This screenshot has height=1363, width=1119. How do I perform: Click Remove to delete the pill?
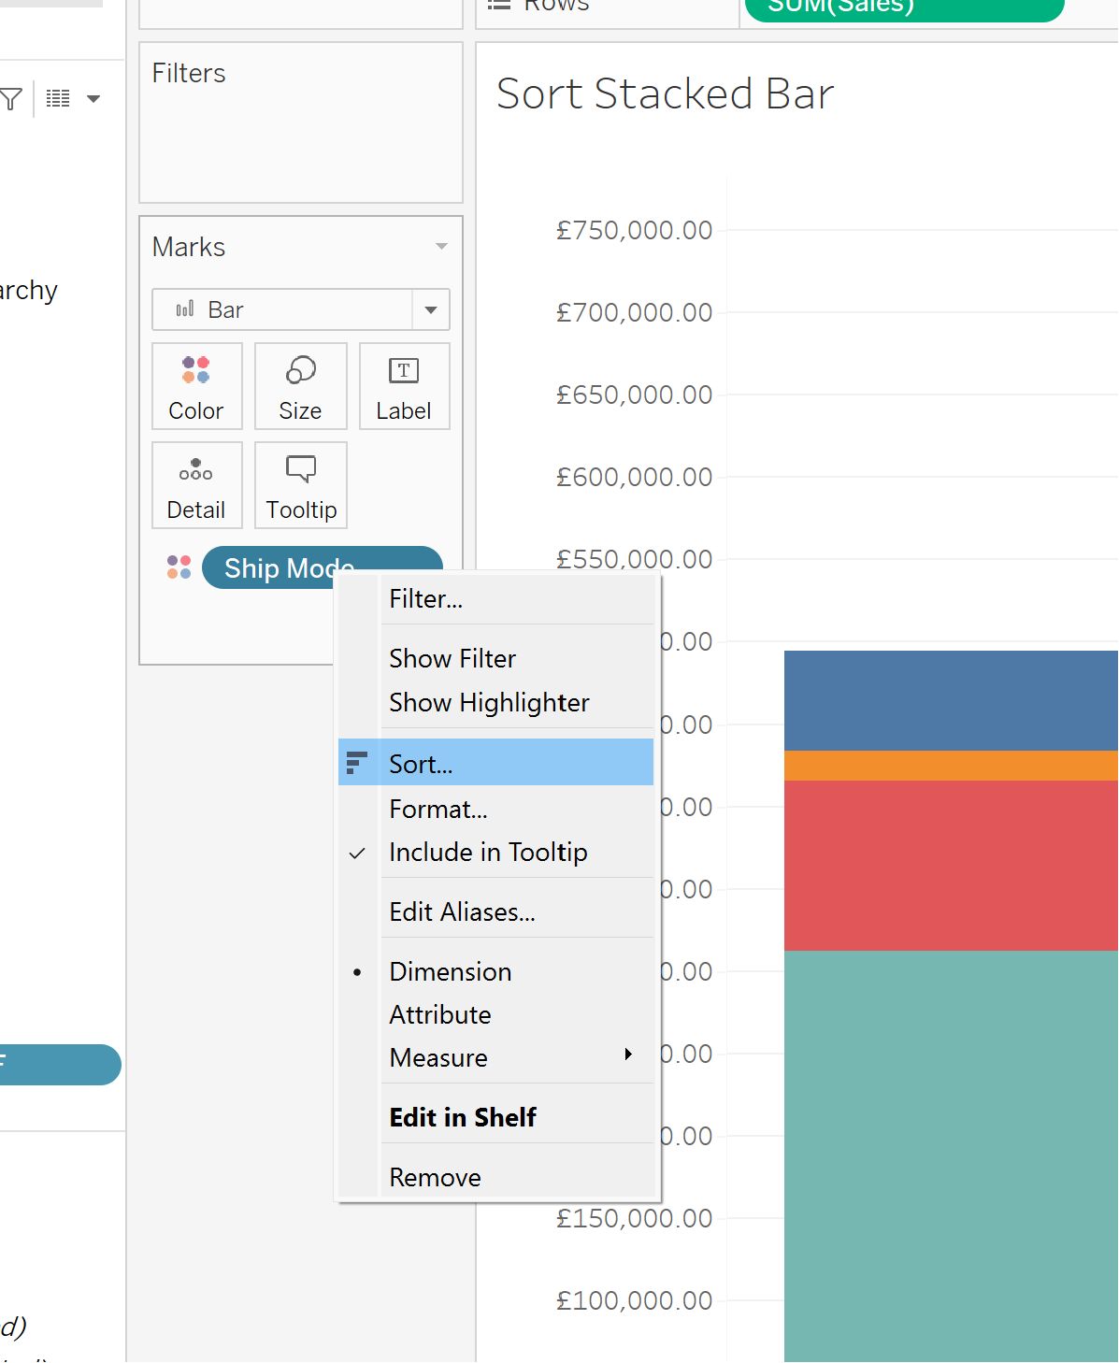click(435, 1178)
